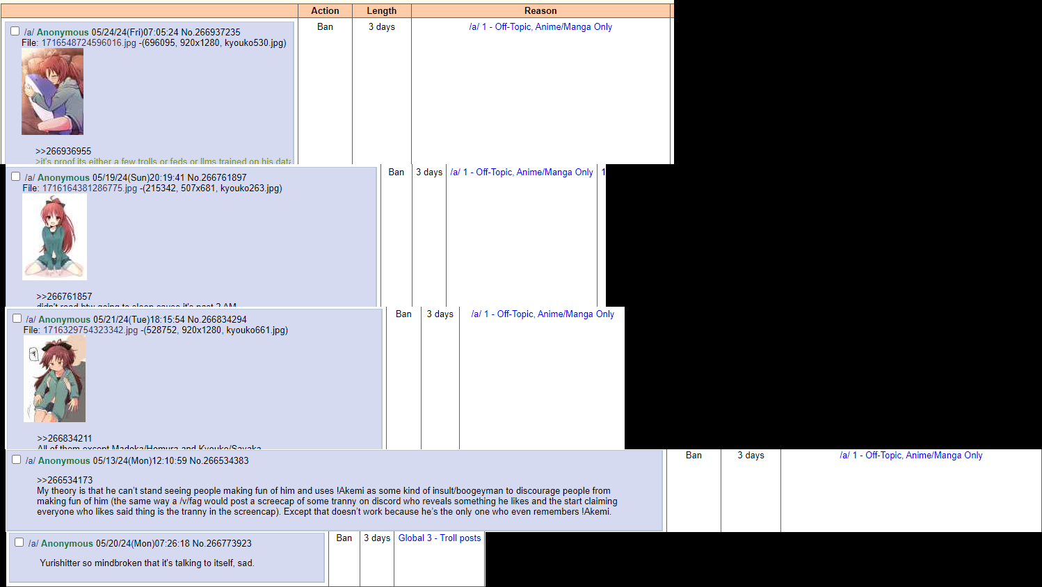Check the box next to post No.266534383
The image size is (1042, 587).
(x=16, y=460)
